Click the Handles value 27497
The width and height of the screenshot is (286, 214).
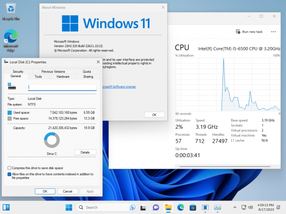[220, 141]
